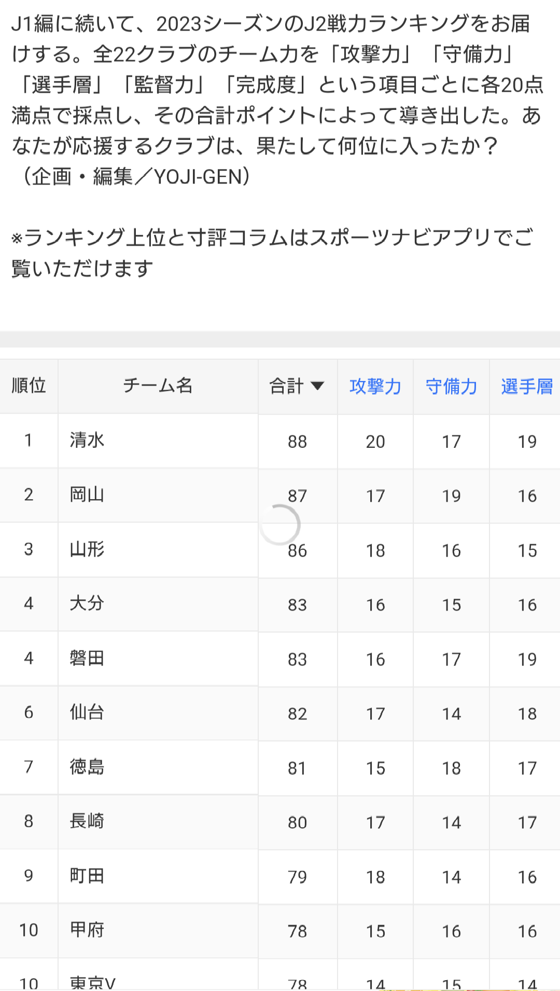Tap the 仙台 team name cell

[158, 712]
